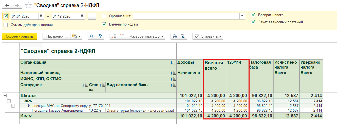Select Оплата труда (основная налоговая база) cell
The image size is (337, 124).
pos(141,111)
